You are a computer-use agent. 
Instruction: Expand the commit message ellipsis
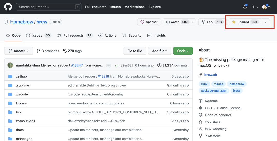click(x=108, y=66)
